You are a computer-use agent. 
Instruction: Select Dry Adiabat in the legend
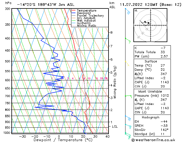point(85,18)
